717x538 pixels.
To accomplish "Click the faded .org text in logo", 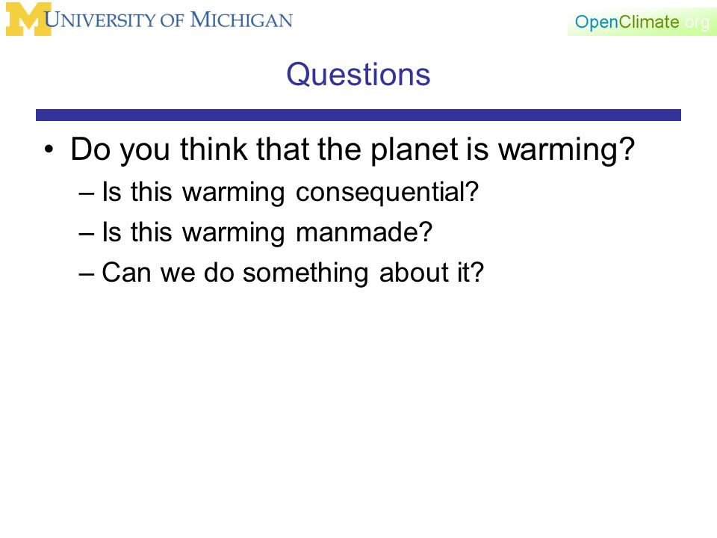I will (696, 22).
